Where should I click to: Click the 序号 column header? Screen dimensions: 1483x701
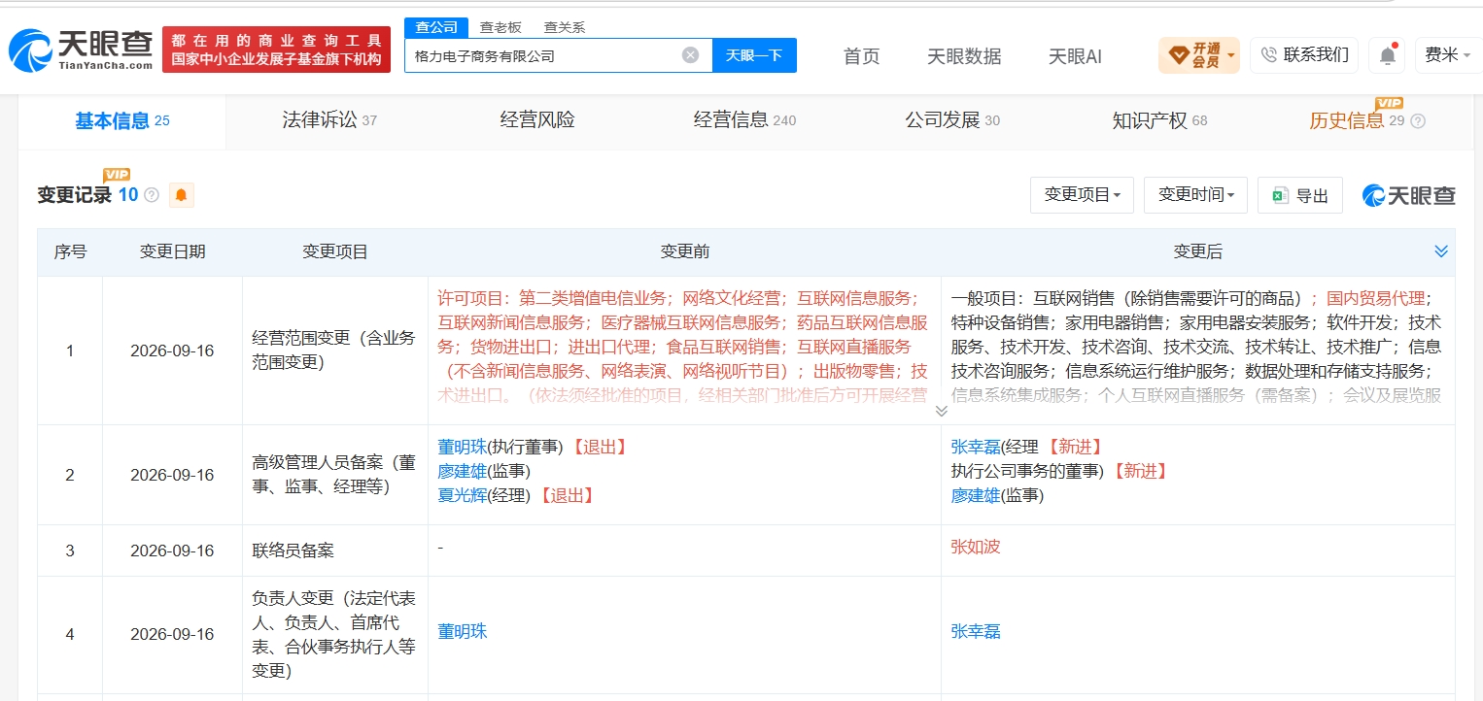[x=70, y=251]
